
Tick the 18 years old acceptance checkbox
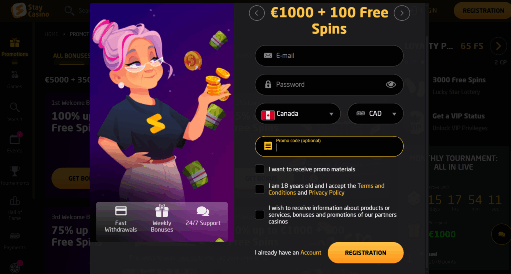click(259, 189)
